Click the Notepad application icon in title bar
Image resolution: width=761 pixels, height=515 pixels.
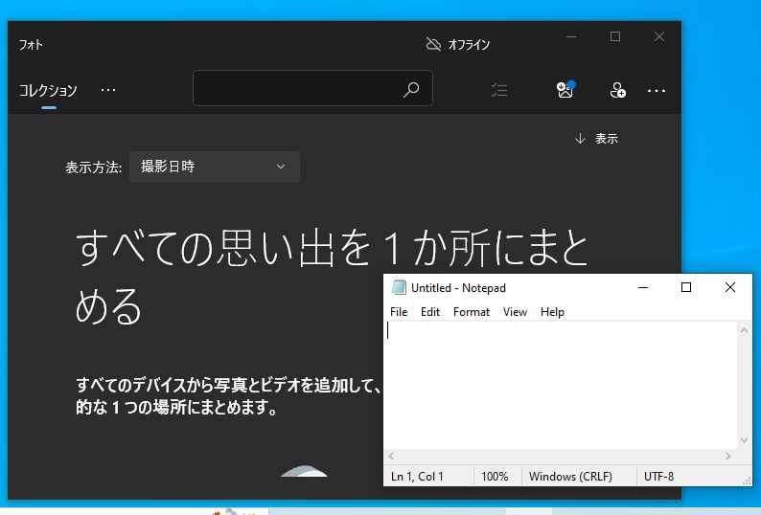[399, 287]
